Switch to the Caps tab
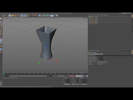The image size is (133, 100). [99, 54]
